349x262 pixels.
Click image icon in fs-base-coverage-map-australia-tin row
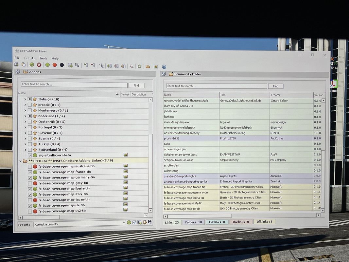(x=126, y=165)
